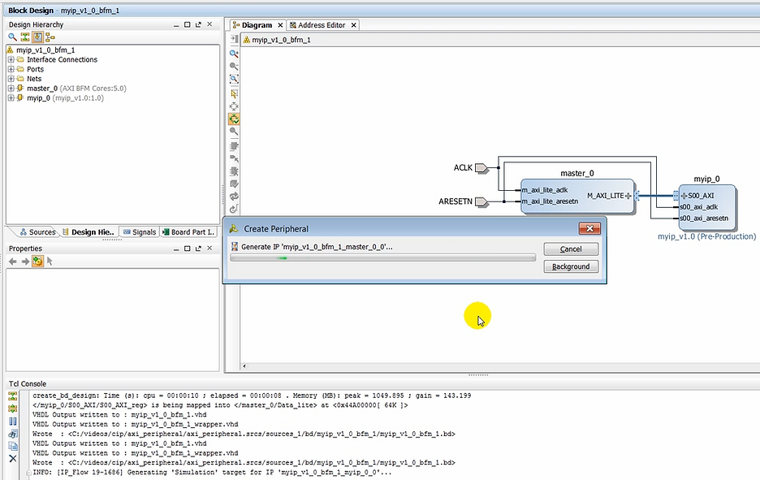Screen dimensions: 760x480
Task: Click the Regenerate Layout refresh icon
Action: click(235, 195)
